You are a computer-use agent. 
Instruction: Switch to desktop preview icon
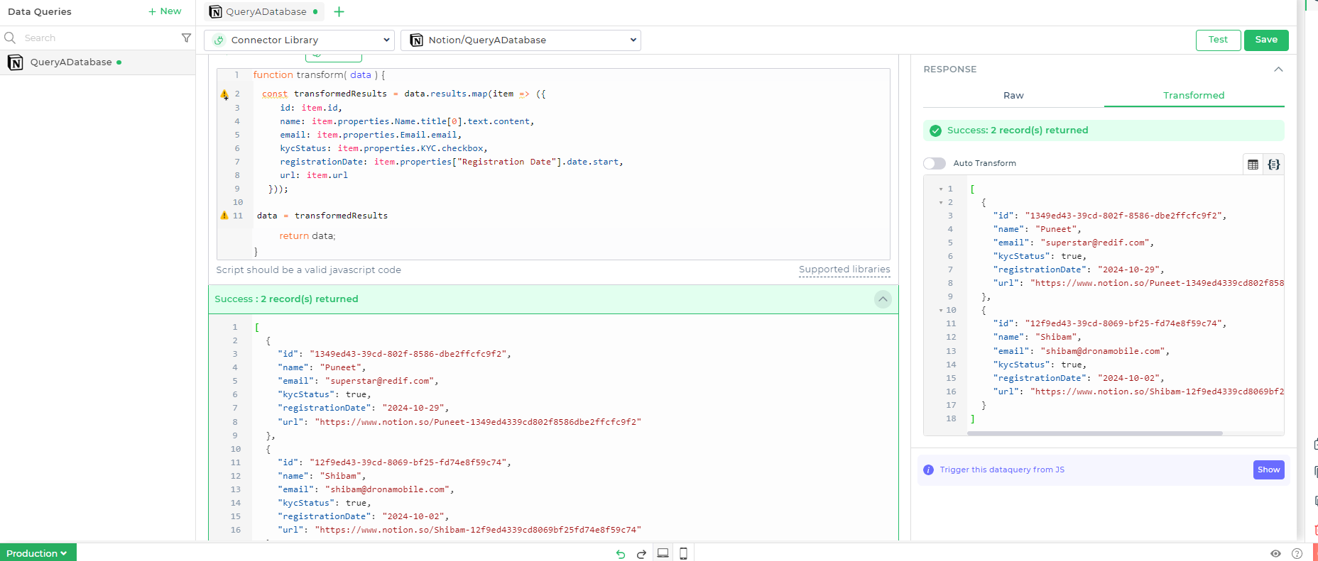(x=663, y=553)
